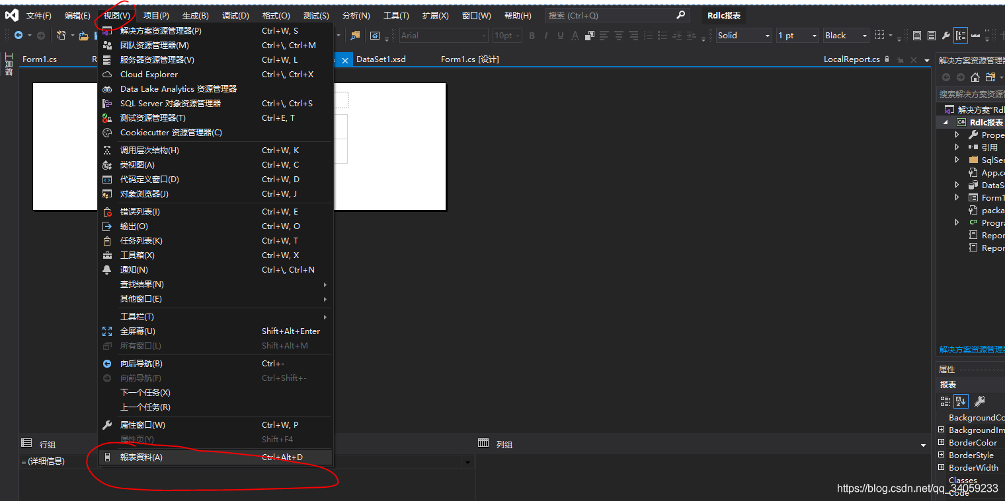Select 属性窗口(W) menu entry
Screen dimensions: 1005x501
(x=216, y=424)
